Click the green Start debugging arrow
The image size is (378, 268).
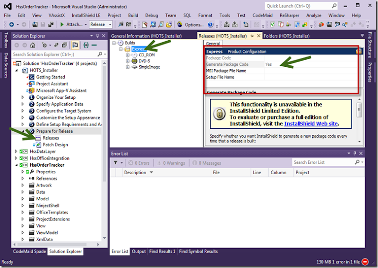pyautogui.click(x=62, y=25)
